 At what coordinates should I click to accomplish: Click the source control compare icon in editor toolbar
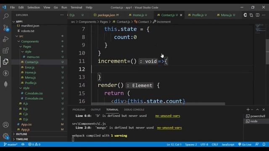(251, 15)
